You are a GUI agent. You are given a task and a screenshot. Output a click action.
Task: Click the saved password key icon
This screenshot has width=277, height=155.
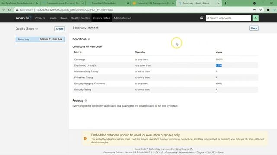tap(254, 10)
